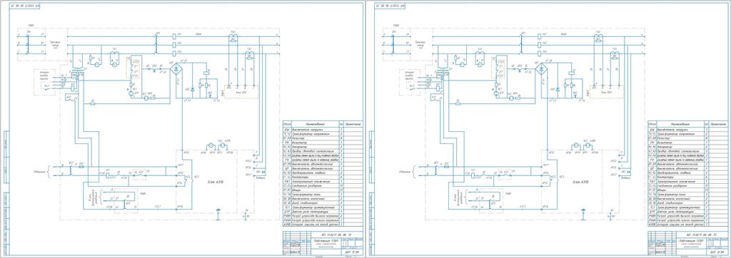The width and height of the screenshot is (731, 258).
Task: Click the diode VD2 symbol on right sheet
Action: pyautogui.click(x=558, y=88)
